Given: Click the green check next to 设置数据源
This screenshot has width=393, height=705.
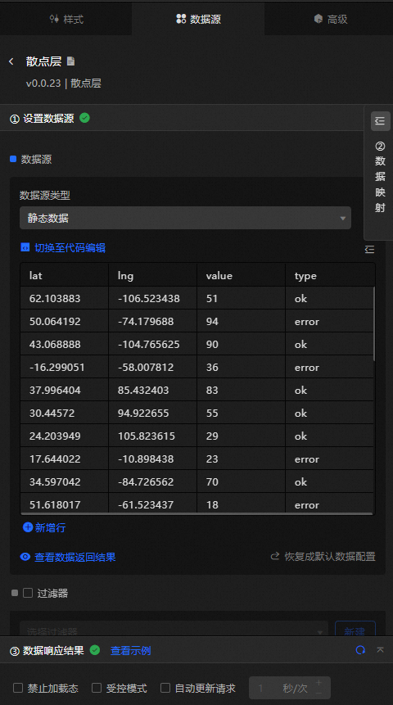Looking at the screenshot, I should click(x=84, y=118).
